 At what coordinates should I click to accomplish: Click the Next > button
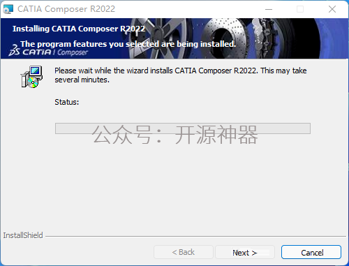[245, 252]
